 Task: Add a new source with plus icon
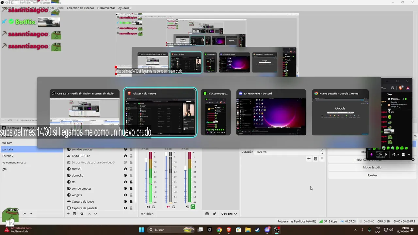(68, 214)
